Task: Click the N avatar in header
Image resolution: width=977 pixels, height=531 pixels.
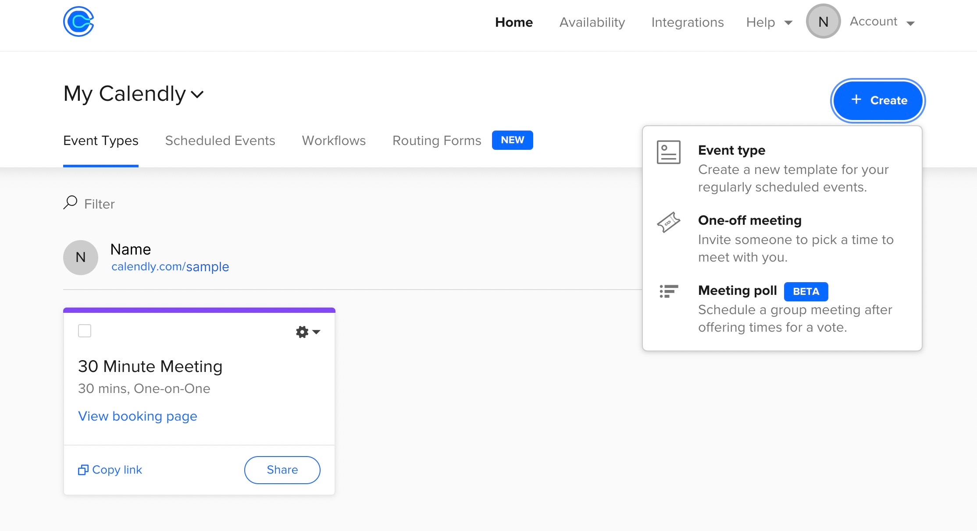Action: point(823,21)
